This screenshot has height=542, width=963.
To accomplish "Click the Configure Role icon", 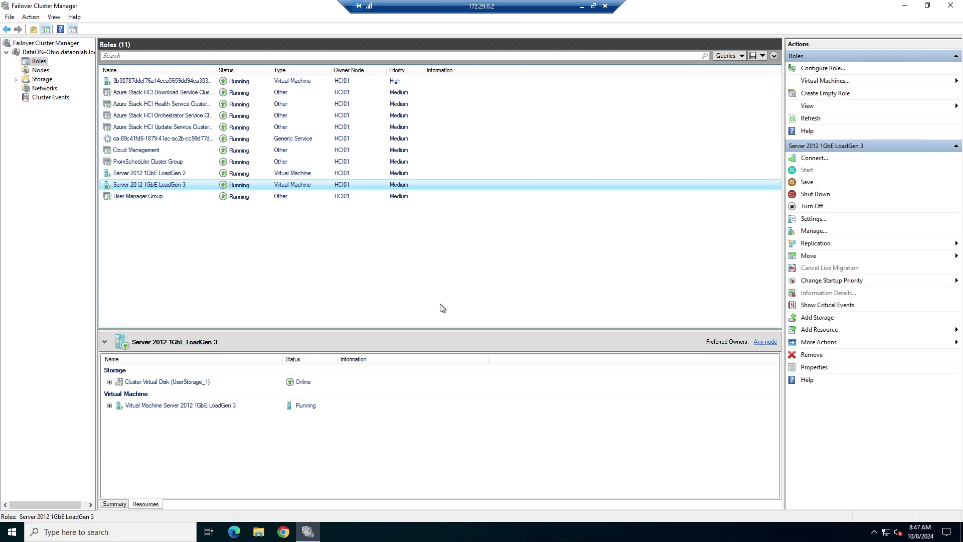I will [792, 68].
